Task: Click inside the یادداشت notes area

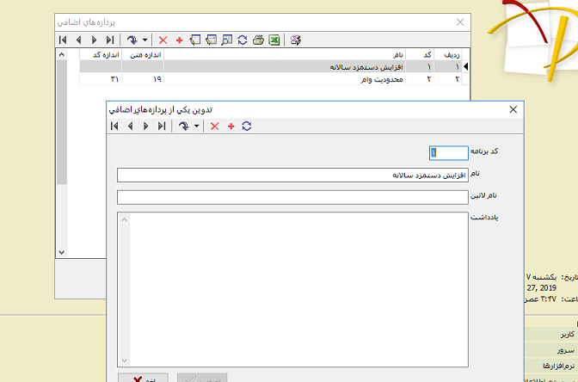Action: pyautogui.click(x=292, y=289)
